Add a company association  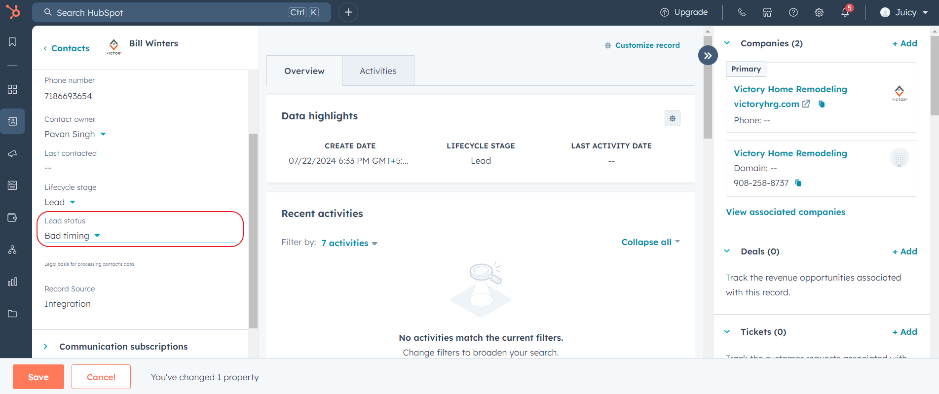coord(904,43)
